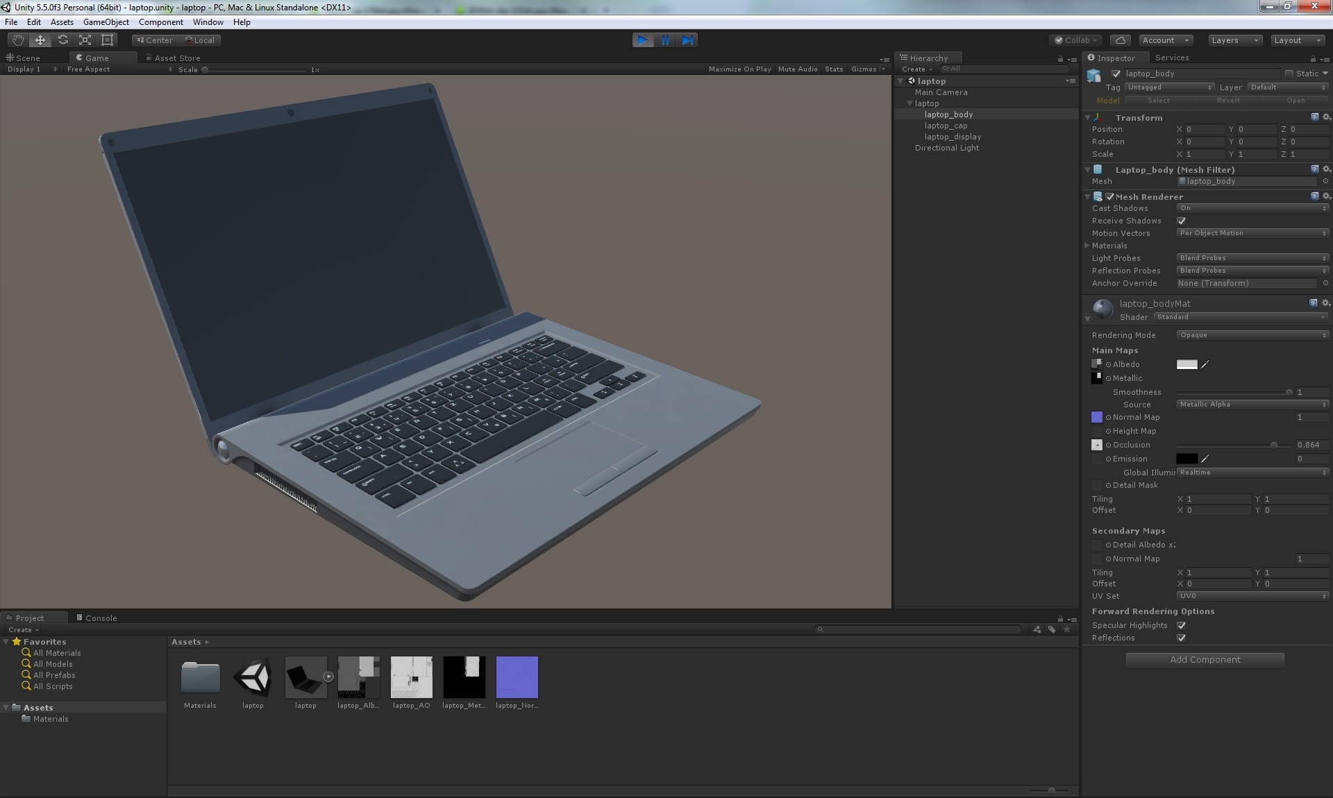Click the Add Component button
Image resolution: width=1333 pixels, height=798 pixels.
coord(1205,659)
